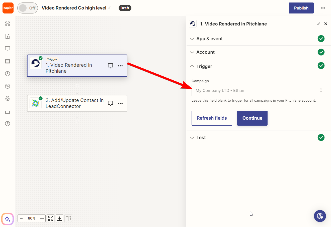Close the step editor panel
The width and height of the screenshot is (331, 227).
(x=326, y=24)
